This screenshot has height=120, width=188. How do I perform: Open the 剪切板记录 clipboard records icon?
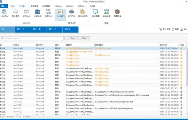click(83, 13)
